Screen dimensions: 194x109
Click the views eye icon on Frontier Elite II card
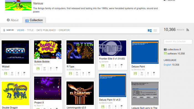tap(109, 65)
